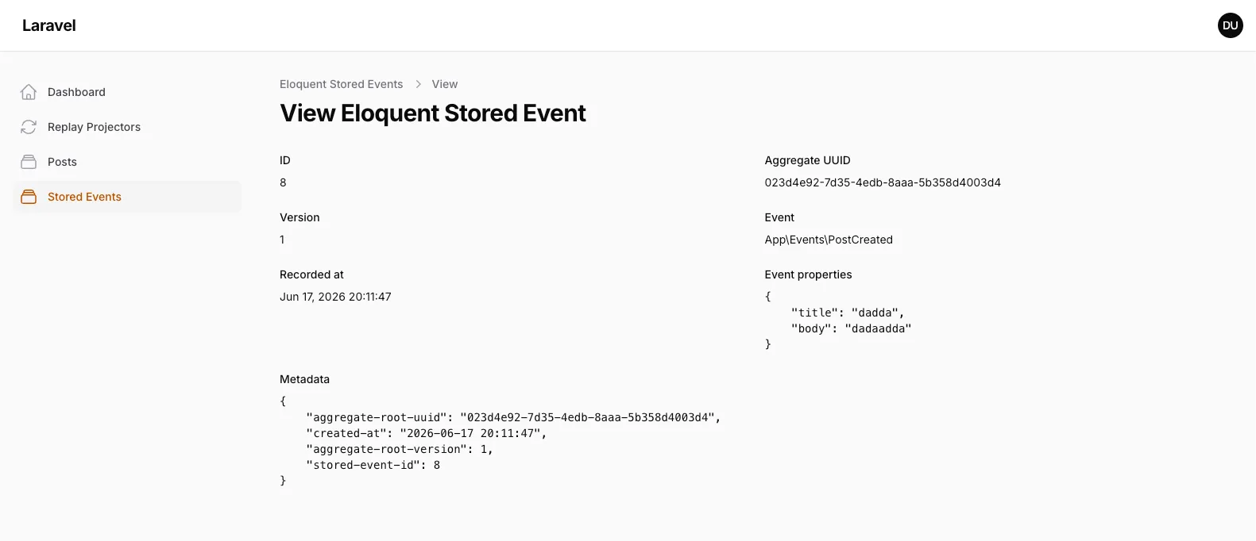
Task: Click the "stored-event-id": 8 line
Action: pyautogui.click(x=373, y=465)
